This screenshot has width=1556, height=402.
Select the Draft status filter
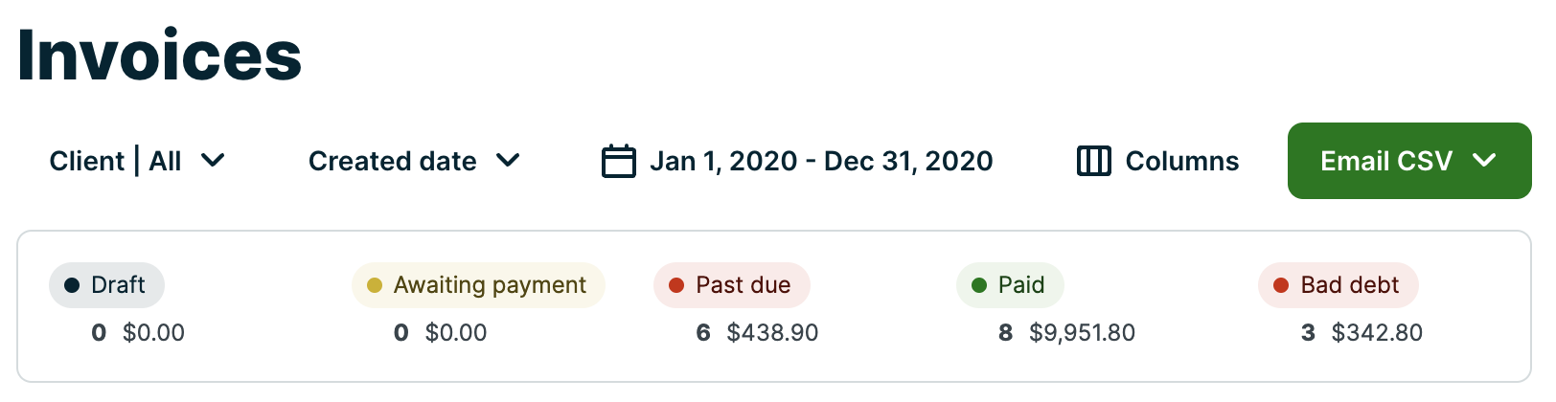click(107, 285)
